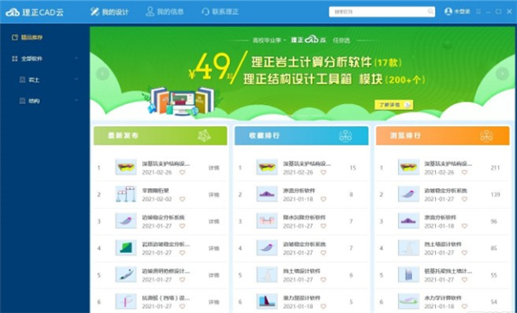Click the magnifier icon in the search box
Image resolution: width=517 pixels, height=313 pixels.
(431, 12)
